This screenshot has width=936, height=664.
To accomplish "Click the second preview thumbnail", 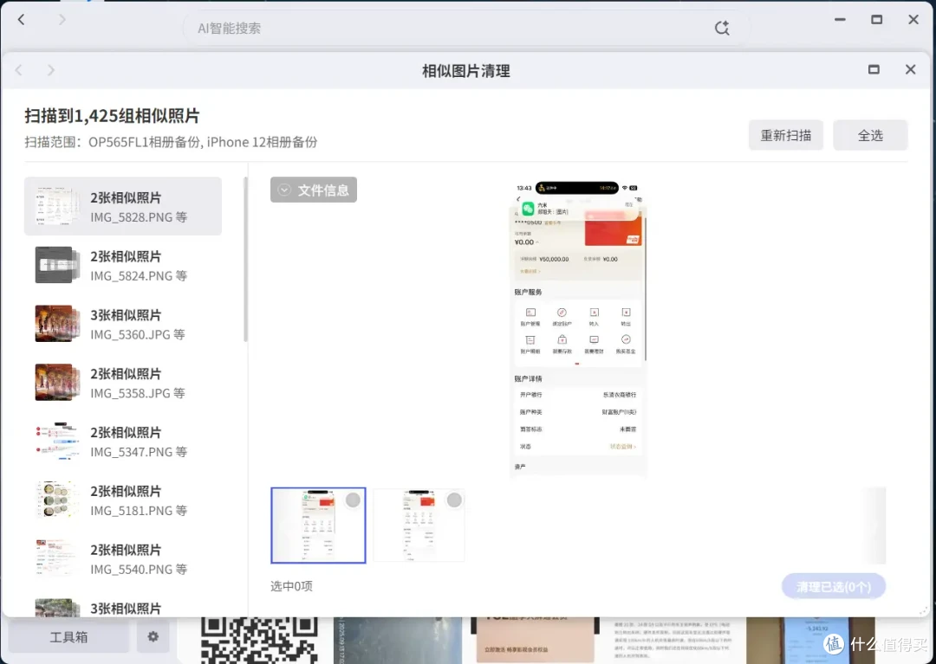I will click(x=419, y=525).
